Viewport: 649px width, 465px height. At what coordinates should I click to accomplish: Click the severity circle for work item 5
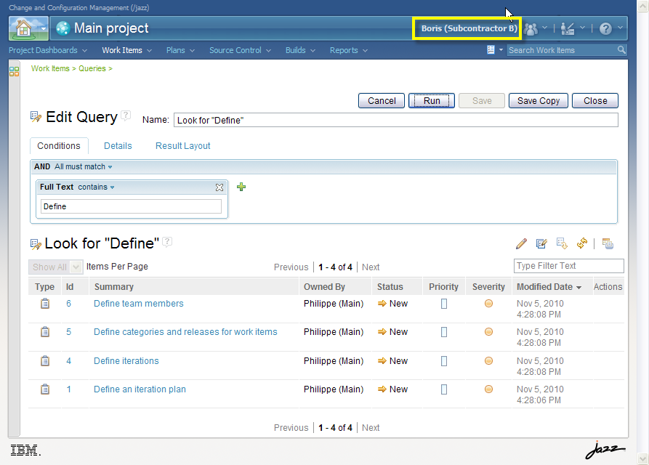click(488, 332)
